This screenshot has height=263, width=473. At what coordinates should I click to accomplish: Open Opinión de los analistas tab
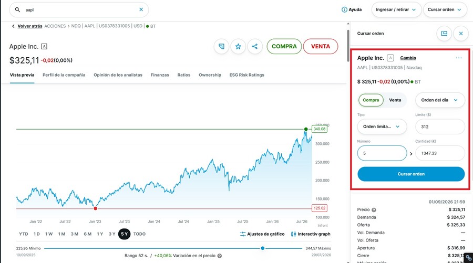coord(118,75)
